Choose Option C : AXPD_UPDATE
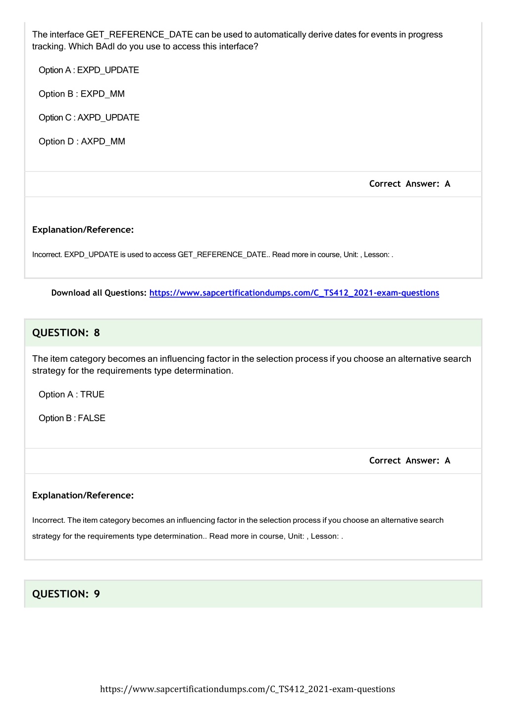The image size is (507, 717). [89, 117]
